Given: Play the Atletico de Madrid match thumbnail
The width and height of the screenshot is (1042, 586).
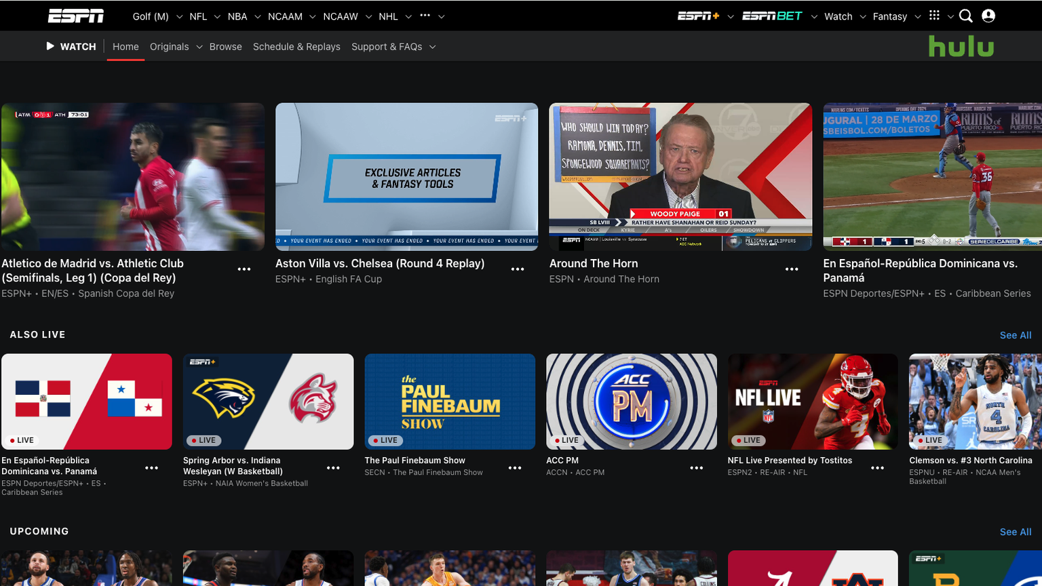Looking at the screenshot, I should 133,177.
